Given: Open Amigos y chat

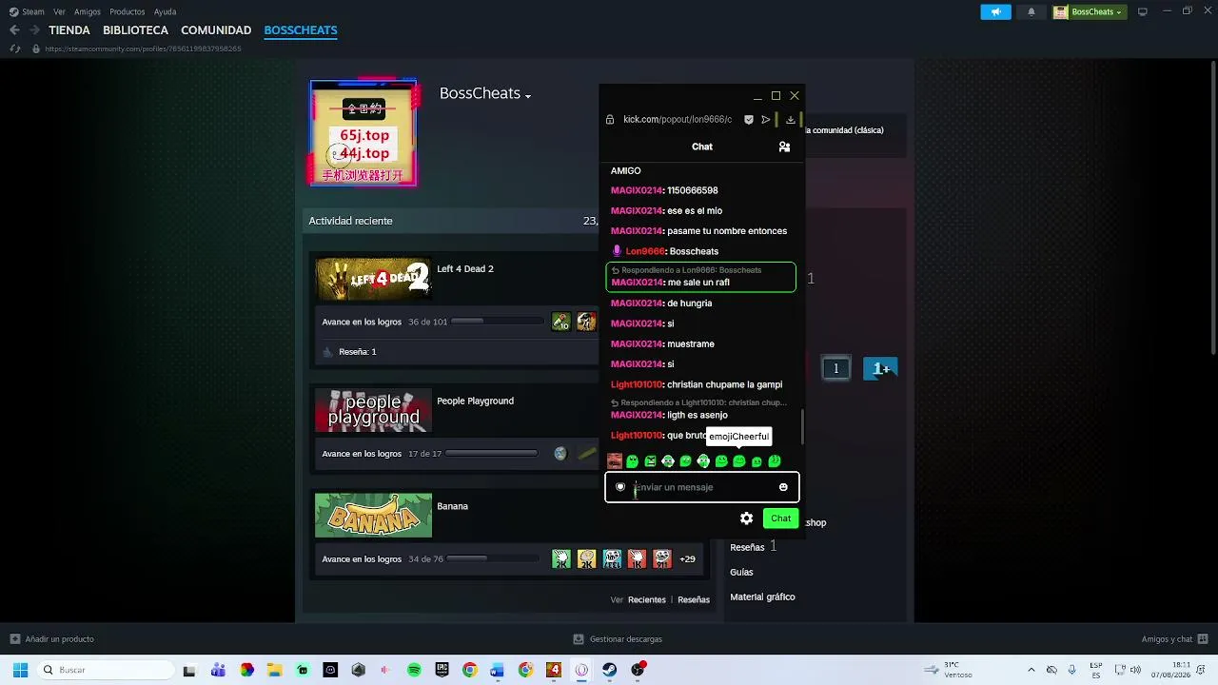Looking at the screenshot, I should tap(1175, 639).
